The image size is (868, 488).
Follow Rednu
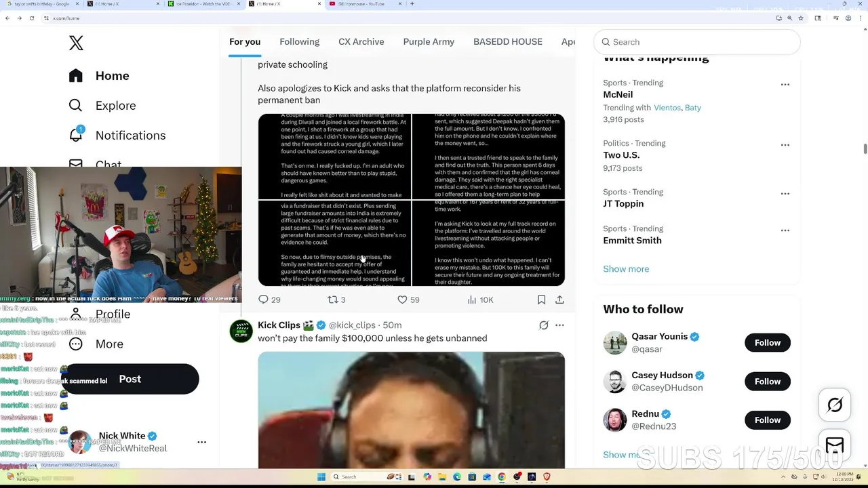pos(768,420)
